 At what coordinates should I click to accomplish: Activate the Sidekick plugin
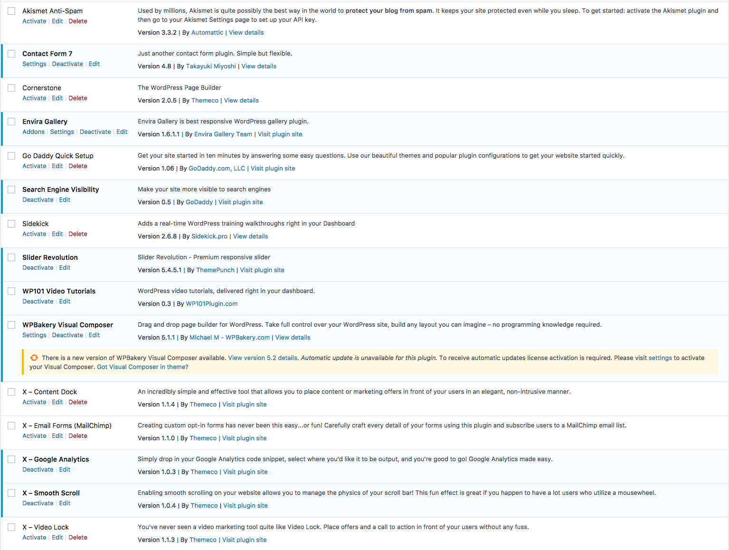pos(34,234)
